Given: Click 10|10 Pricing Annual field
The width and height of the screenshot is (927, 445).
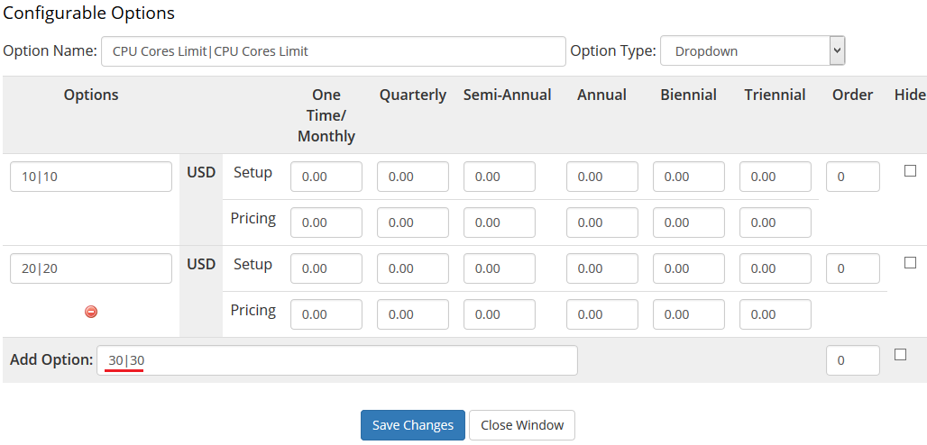Looking at the screenshot, I should 602,222.
